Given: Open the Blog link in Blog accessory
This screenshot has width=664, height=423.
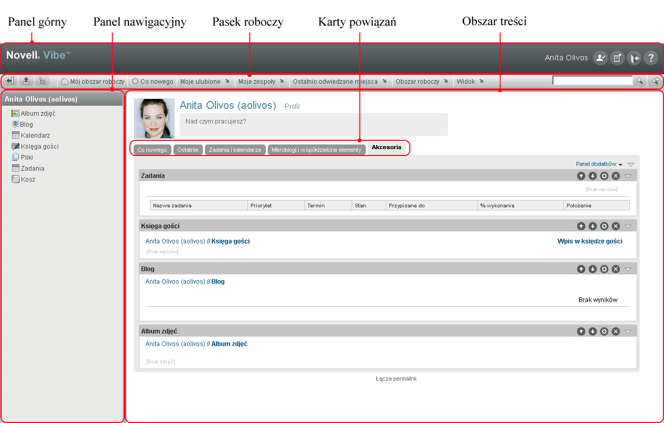Looking at the screenshot, I should [x=218, y=282].
